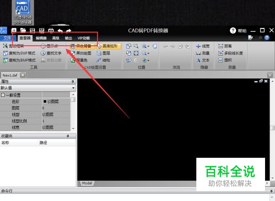Click the 名称 column header in favorites

[x=19, y=143]
